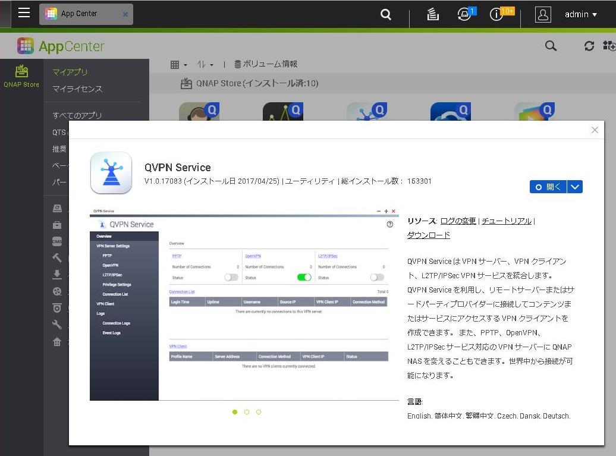
Task: Open マイアプリ section
Action: [70, 72]
